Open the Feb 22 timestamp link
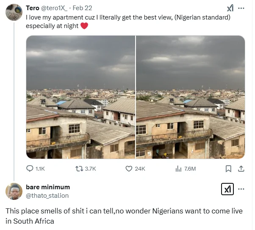Viewport: 255px width, 230px height. click(83, 8)
